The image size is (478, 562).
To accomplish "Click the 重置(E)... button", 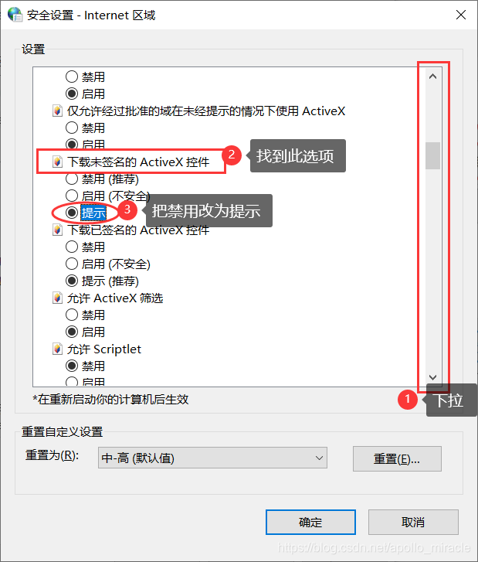I will tap(397, 458).
